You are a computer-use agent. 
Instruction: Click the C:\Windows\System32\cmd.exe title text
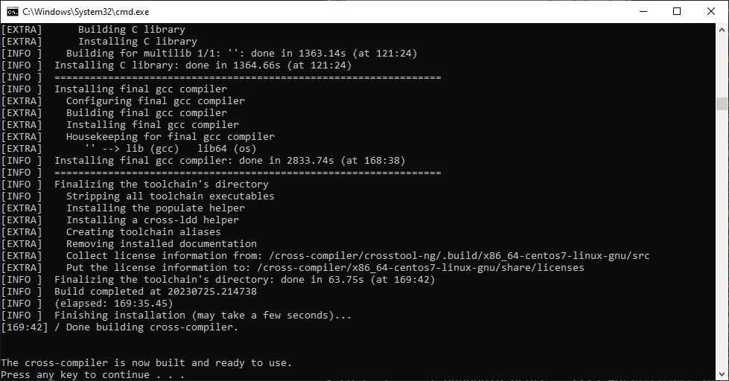86,12
